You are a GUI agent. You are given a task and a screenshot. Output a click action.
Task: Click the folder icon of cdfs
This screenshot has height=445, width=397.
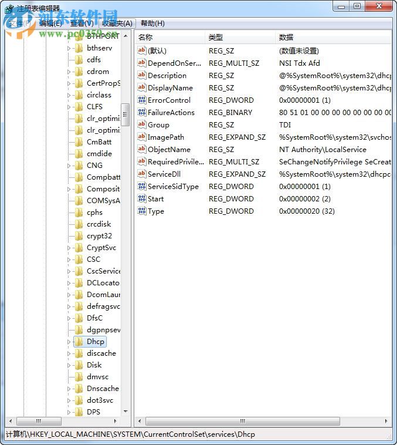pos(79,60)
